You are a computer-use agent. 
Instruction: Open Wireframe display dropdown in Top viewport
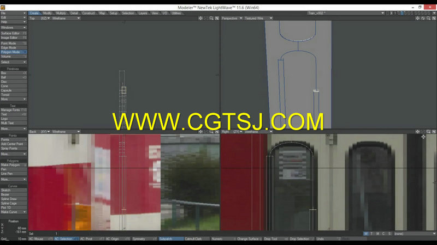[66, 19]
